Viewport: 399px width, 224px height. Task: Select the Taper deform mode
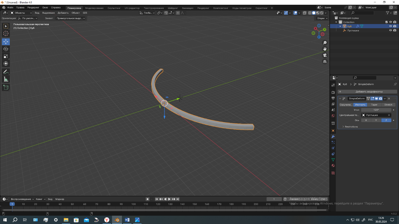tap(374, 105)
